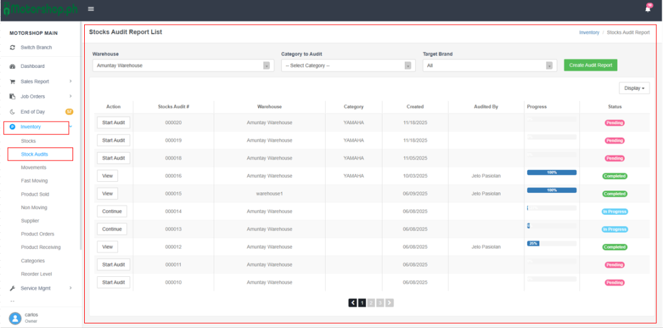Select Movements in the Inventory submenu
663x328 pixels.
(x=34, y=168)
